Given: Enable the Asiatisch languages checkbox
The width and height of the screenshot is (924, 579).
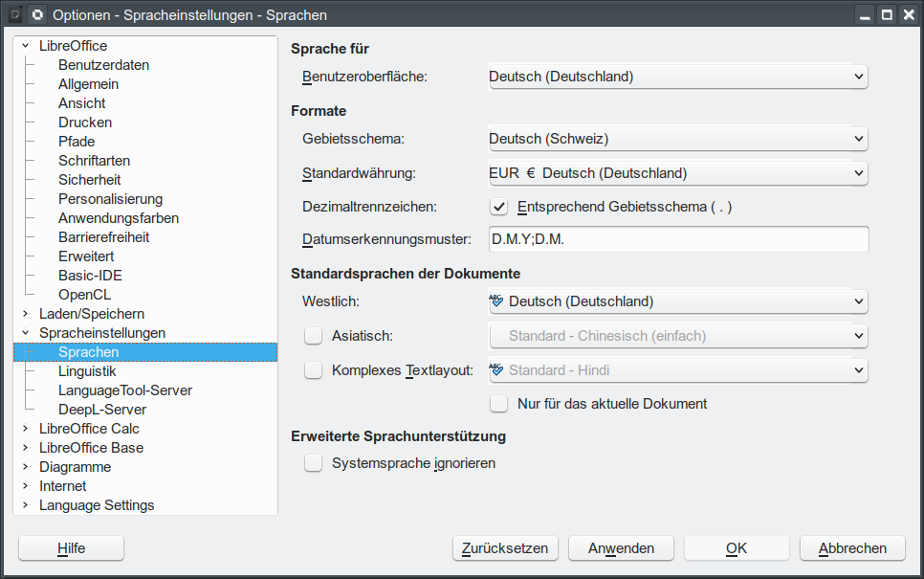Looking at the screenshot, I should click(x=313, y=336).
